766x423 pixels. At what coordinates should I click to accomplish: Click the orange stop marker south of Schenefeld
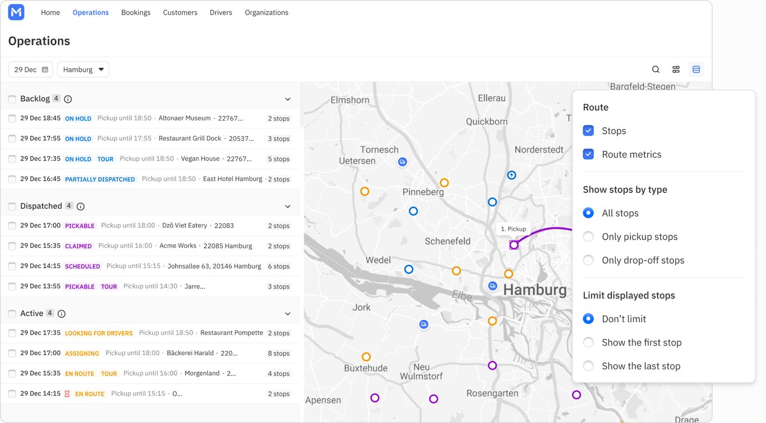pos(456,271)
